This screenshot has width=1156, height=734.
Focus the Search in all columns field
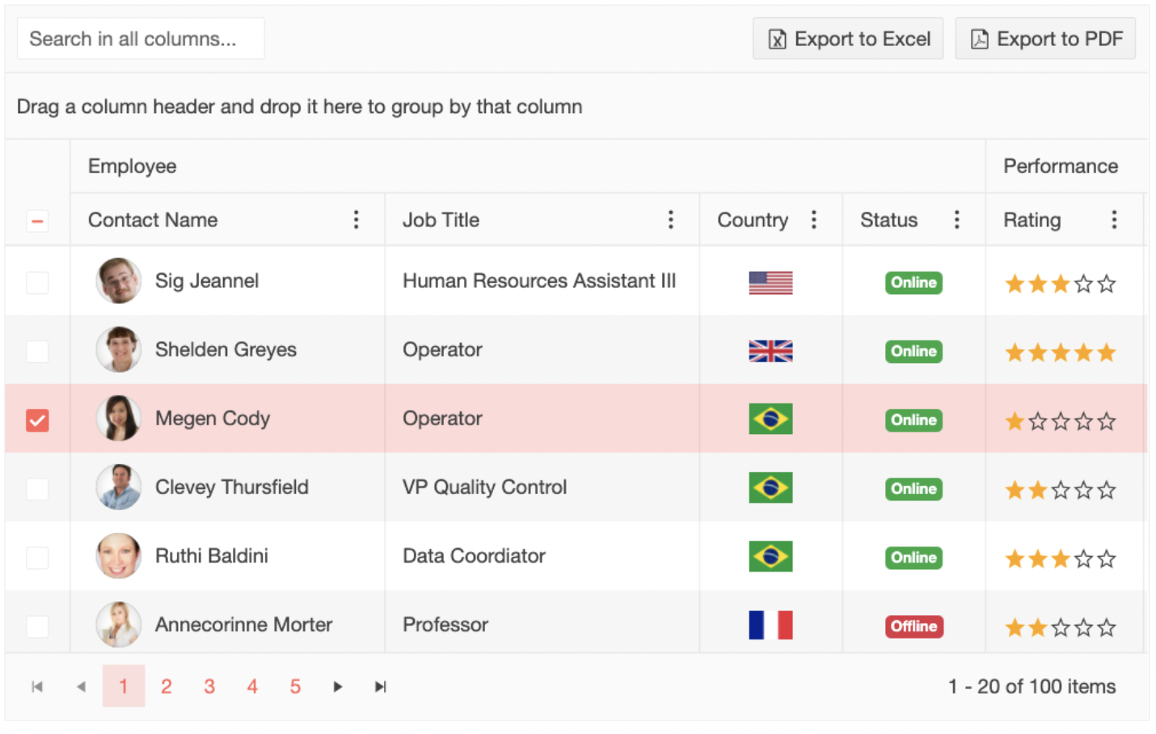[x=141, y=39]
